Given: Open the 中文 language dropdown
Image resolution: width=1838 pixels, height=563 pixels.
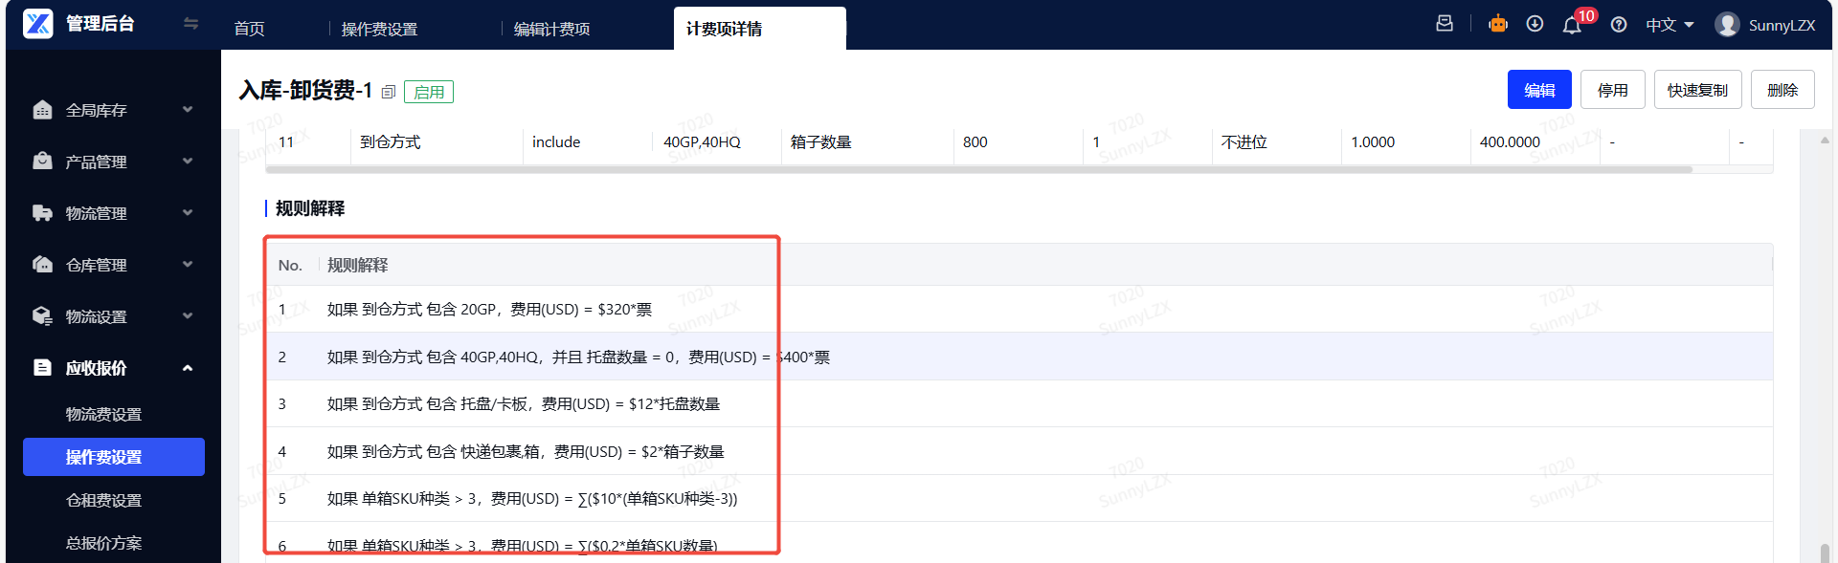Looking at the screenshot, I should [1670, 25].
